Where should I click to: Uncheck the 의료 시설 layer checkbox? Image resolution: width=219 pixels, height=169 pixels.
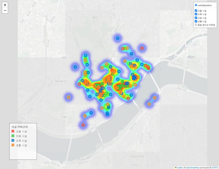pos(196,14)
